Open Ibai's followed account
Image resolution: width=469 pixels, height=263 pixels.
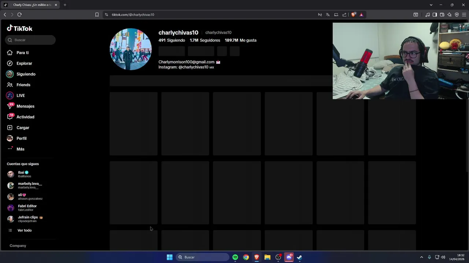tap(25, 174)
